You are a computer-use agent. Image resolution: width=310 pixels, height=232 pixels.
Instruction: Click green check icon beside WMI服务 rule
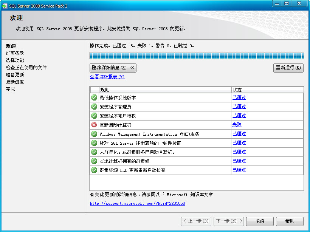[x=94, y=134]
